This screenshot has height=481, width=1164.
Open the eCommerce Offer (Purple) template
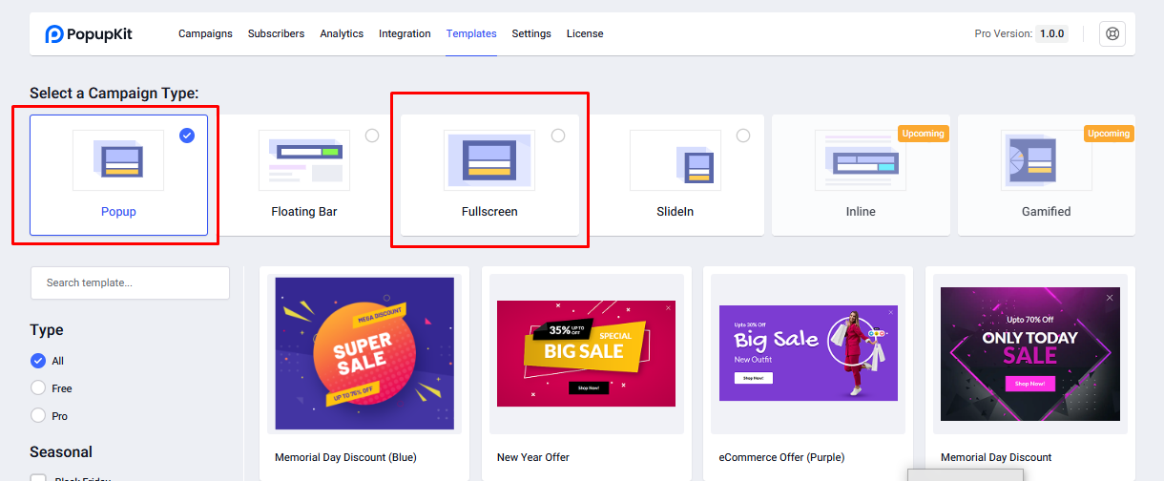pyautogui.click(x=808, y=353)
